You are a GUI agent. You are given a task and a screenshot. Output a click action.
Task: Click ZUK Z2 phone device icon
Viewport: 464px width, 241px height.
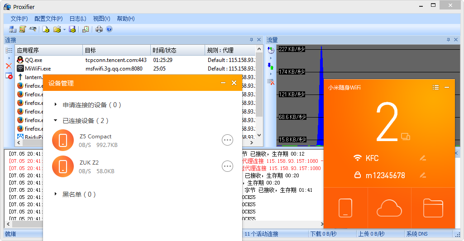63,166
